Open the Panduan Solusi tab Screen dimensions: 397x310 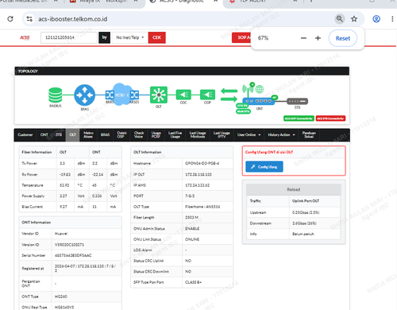point(309,135)
